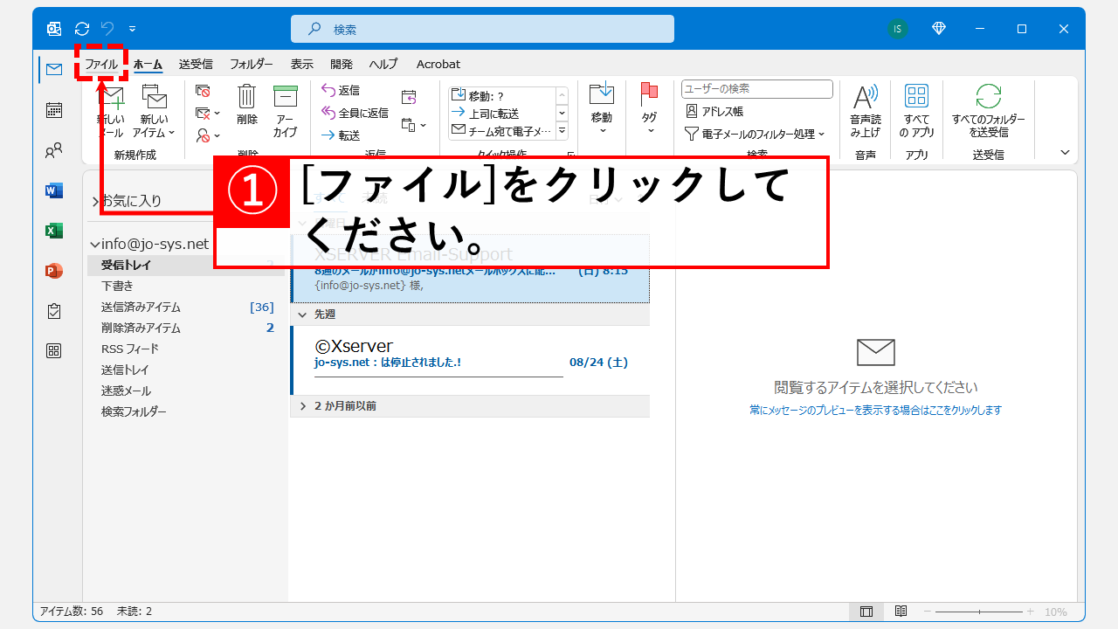
Task: Switch to the ホーム ribbon tab
Action: click(148, 64)
